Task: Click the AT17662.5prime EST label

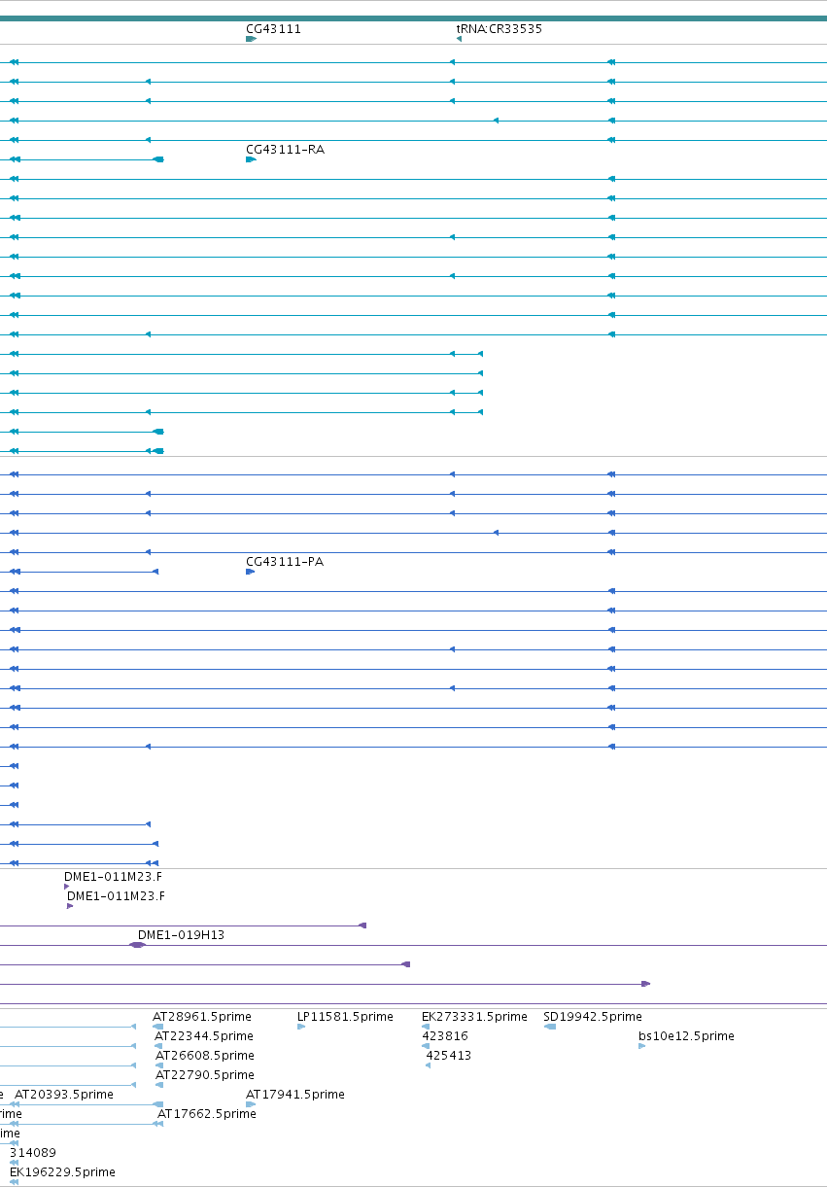Action: [207, 1114]
